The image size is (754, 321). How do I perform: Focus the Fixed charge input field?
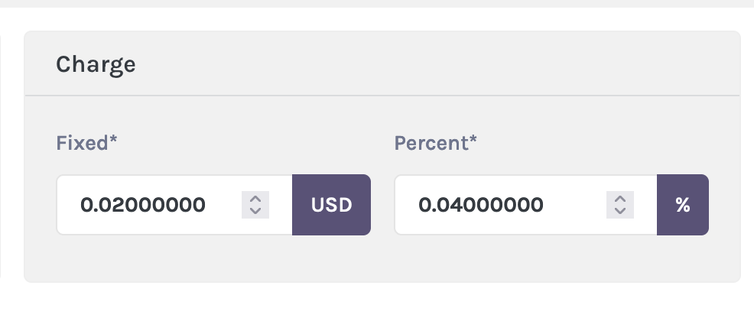pos(153,205)
